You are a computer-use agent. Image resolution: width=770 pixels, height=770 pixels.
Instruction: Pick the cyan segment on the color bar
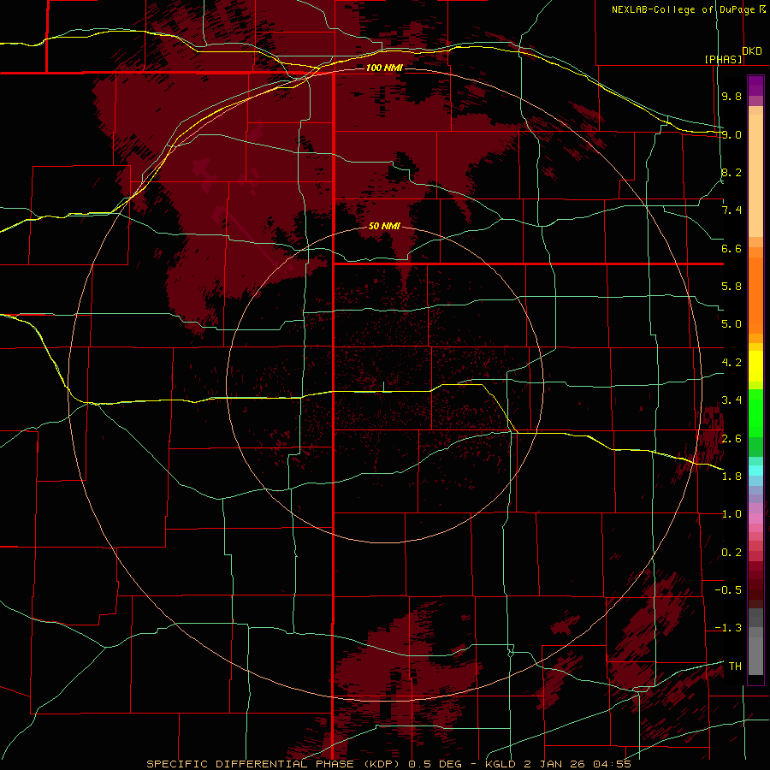(x=755, y=471)
